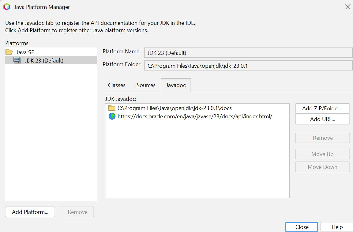The height and width of the screenshot is (232, 353).
Task: Click the globe icon beside the Oracle URL
Action: point(112,116)
